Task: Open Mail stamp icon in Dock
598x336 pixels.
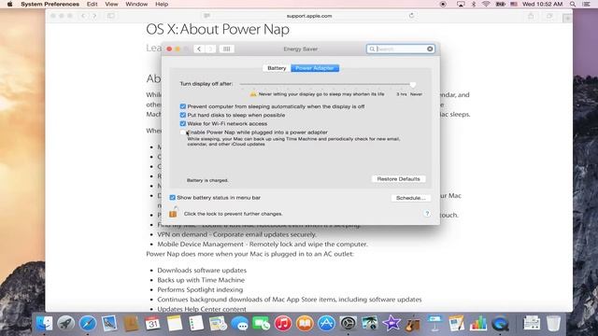Action: 109,324
